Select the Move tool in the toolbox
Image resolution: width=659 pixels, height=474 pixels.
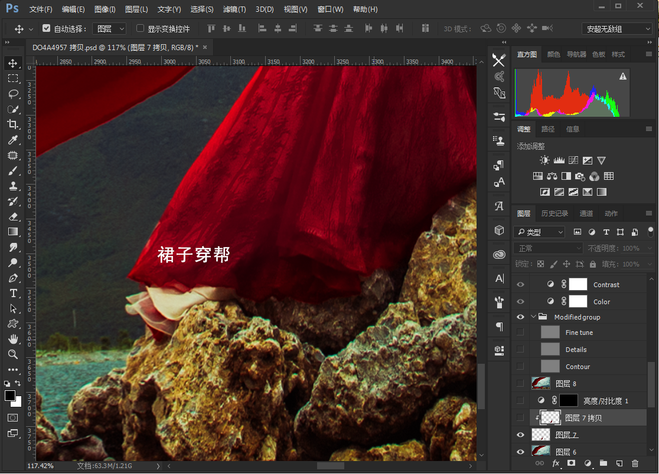pyautogui.click(x=12, y=63)
